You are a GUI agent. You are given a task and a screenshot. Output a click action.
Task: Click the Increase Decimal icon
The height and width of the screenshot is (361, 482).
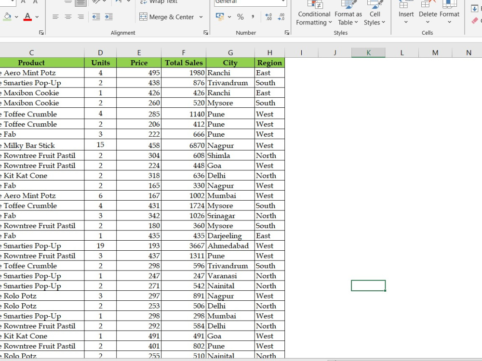(268, 17)
